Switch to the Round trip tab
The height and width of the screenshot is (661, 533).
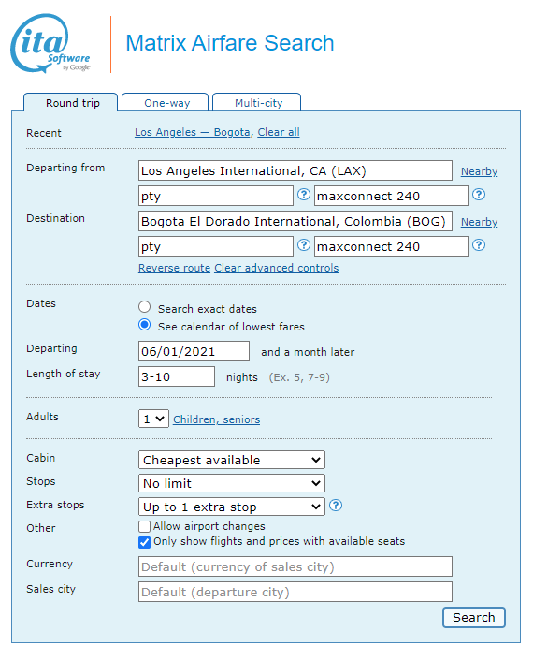click(x=71, y=102)
